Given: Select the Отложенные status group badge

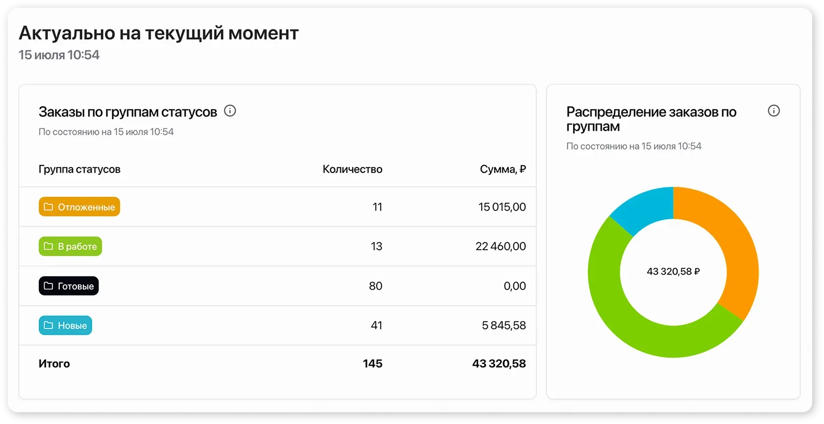Looking at the screenshot, I should [x=79, y=206].
